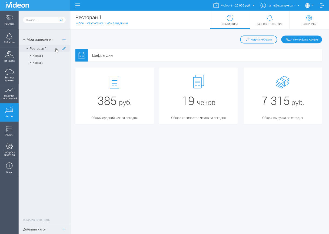Click the calendar icon of Цифры дня
This screenshot has width=329, height=234.
82,55
